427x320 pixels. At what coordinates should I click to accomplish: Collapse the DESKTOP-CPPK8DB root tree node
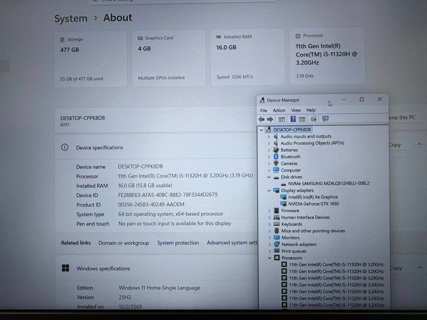pos(261,130)
